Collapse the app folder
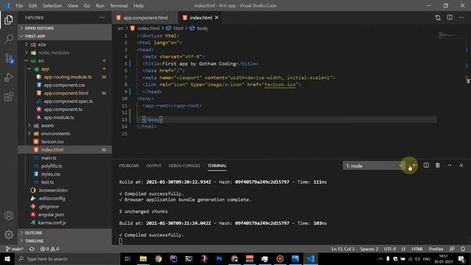Viewport: 471px width, 265px height. pyautogui.click(x=65, y=68)
